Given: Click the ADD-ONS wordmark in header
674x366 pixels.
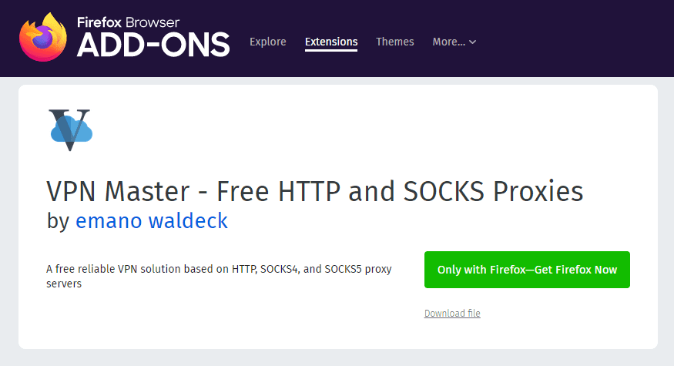Looking at the screenshot, I should [x=153, y=45].
